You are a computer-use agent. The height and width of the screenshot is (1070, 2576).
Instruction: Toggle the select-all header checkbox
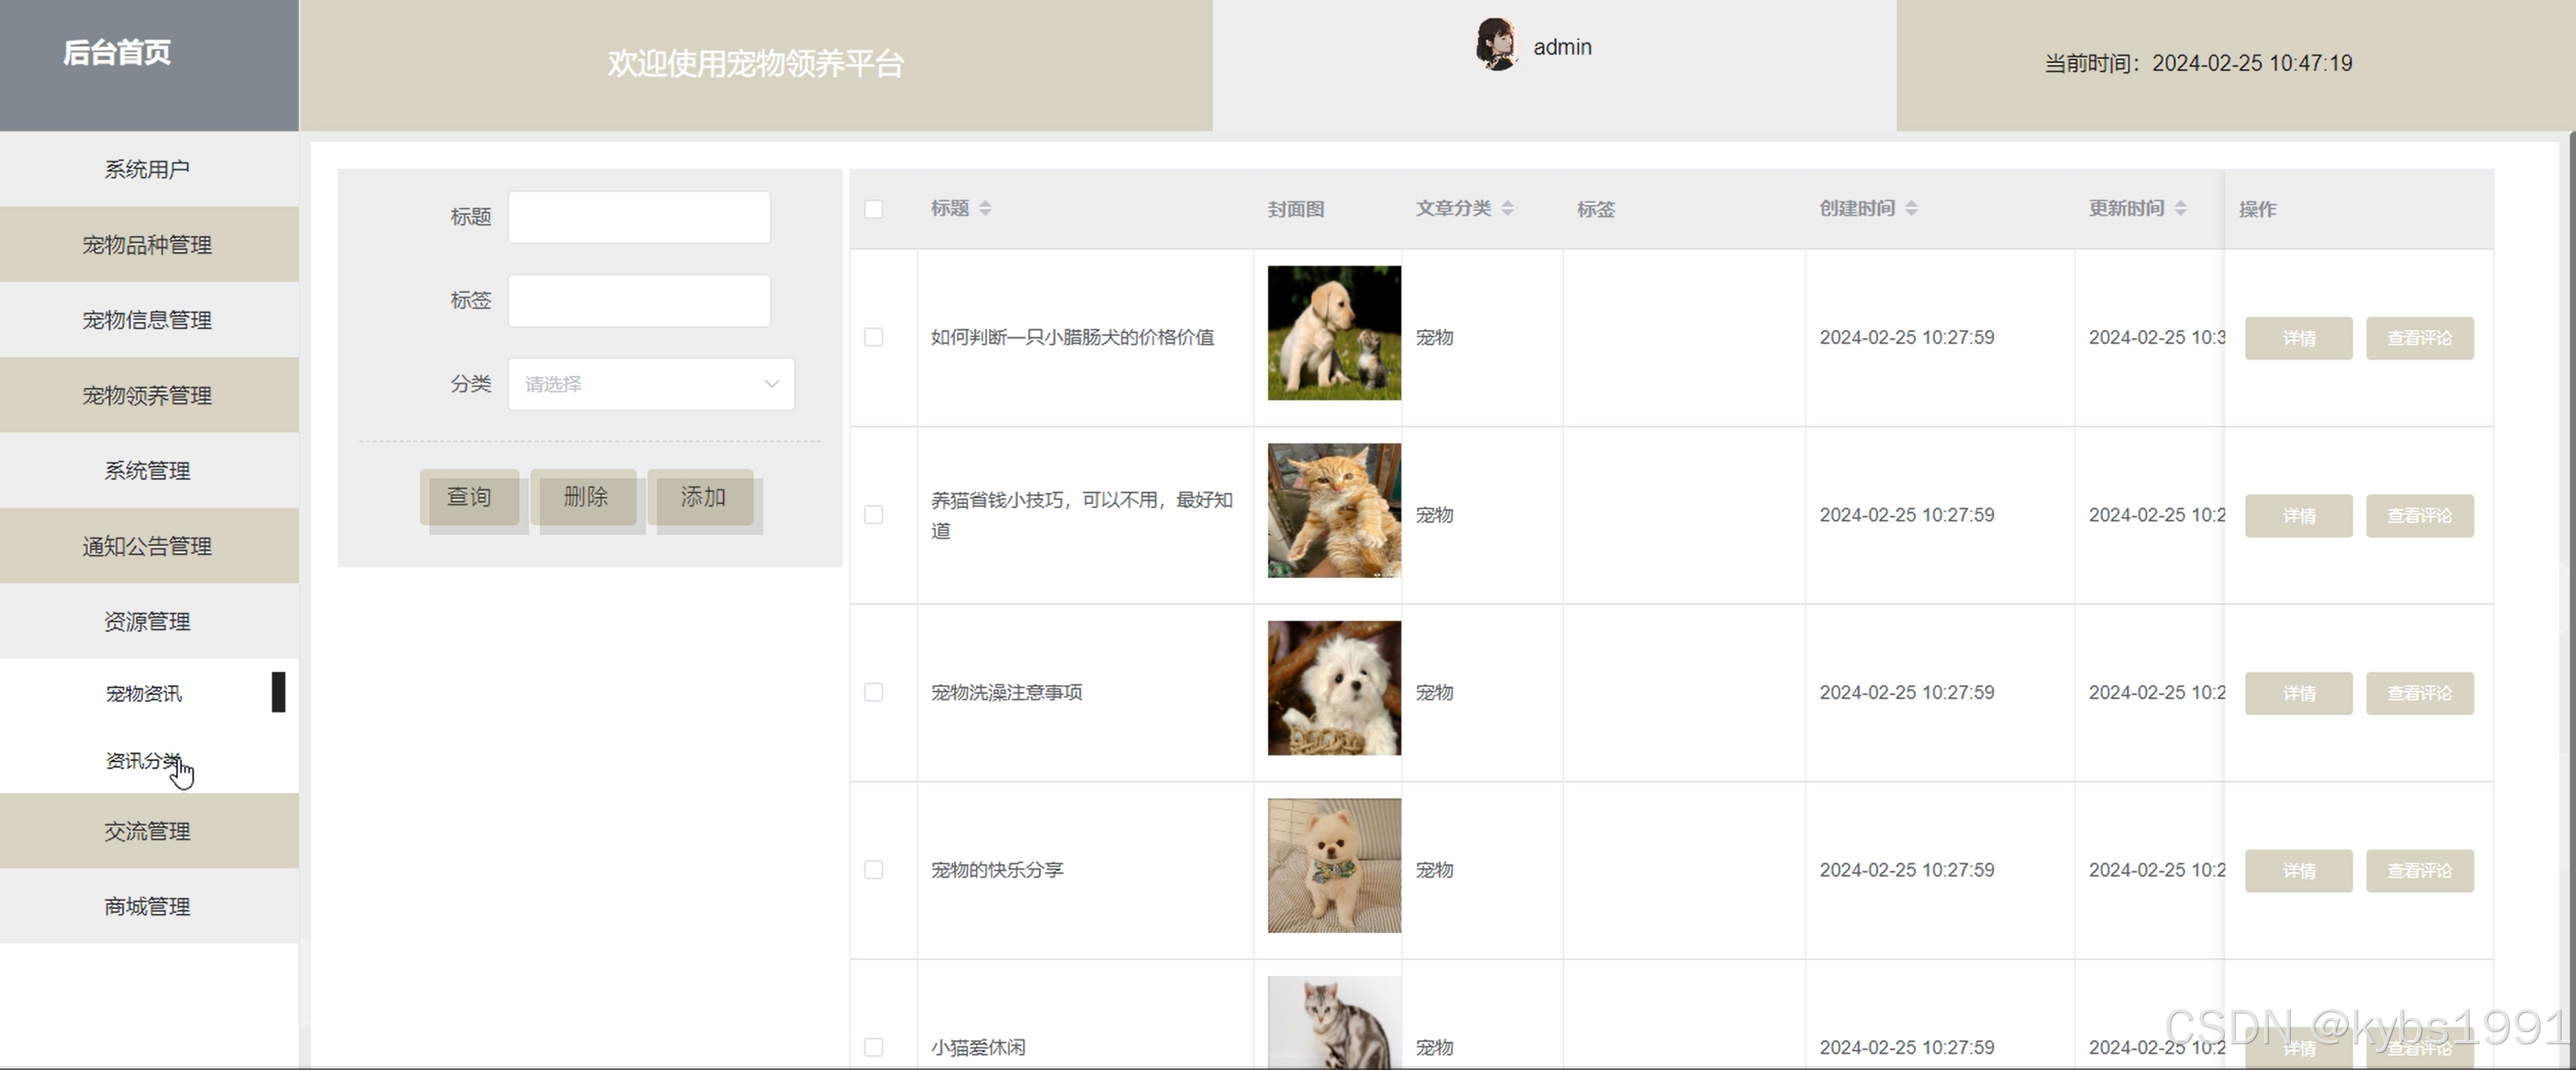(x=873, y=209)
